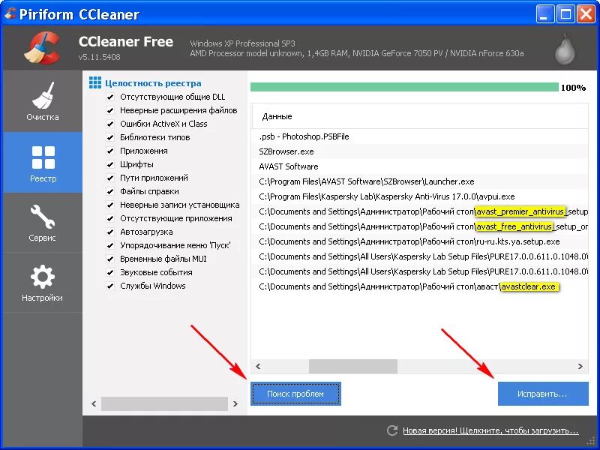The image size is (600, 450).
Task: Click the Piriform pear icon
Action: 565,49
